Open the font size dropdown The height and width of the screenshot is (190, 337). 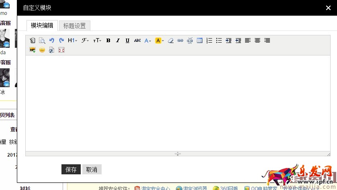(x=97, y=41)
